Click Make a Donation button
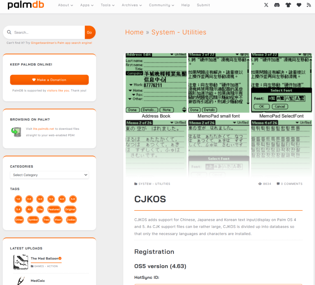Viewport: 315px width, 285px height. [50, 80]
